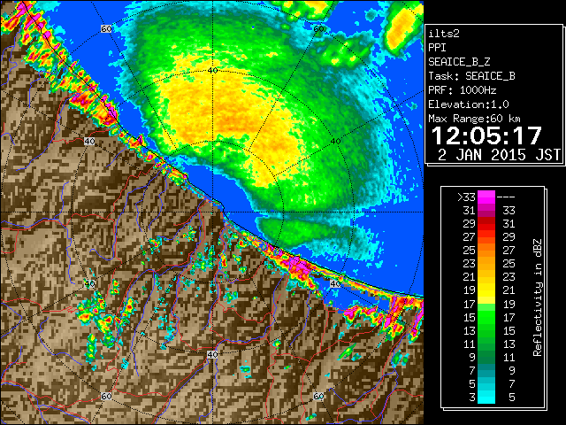This screenshot has height=425, width=566.
Task: Click the '>33' legend label
Action: [466, 197]
